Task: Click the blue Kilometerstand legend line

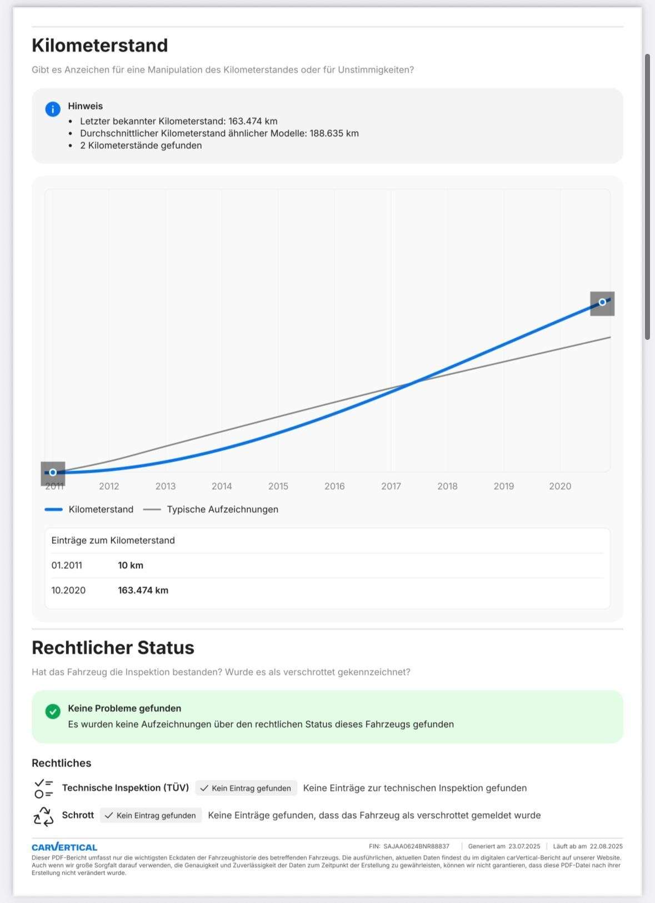Action: coord(53,509)
